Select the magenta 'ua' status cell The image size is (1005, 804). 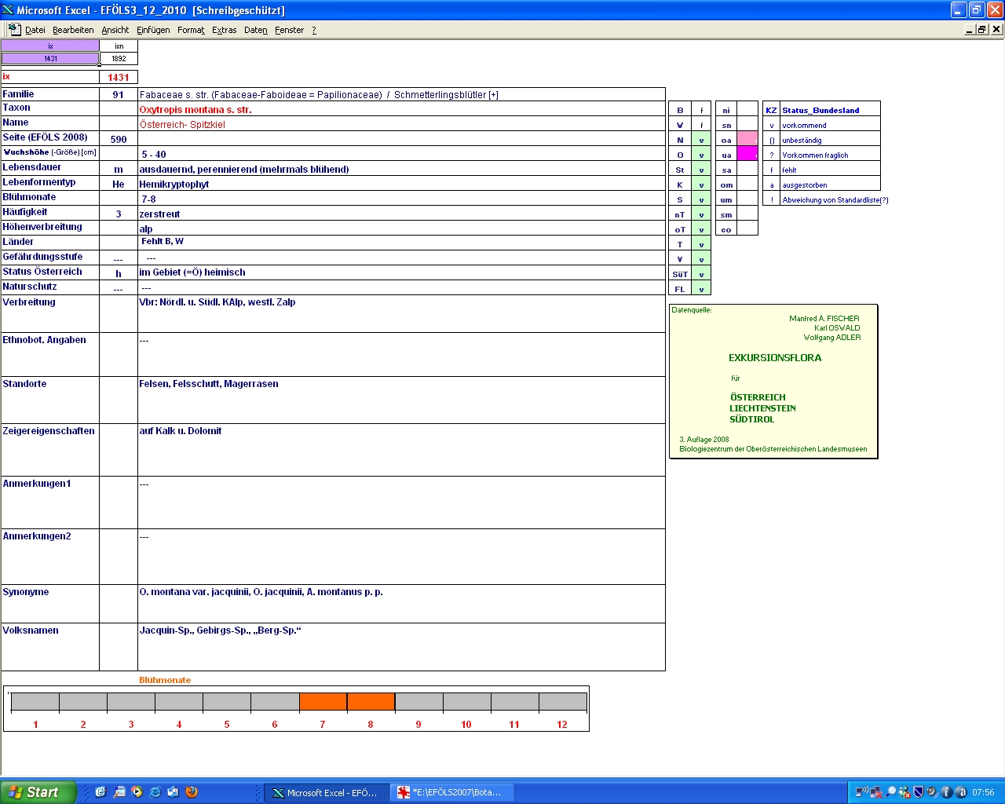[747, 154]
